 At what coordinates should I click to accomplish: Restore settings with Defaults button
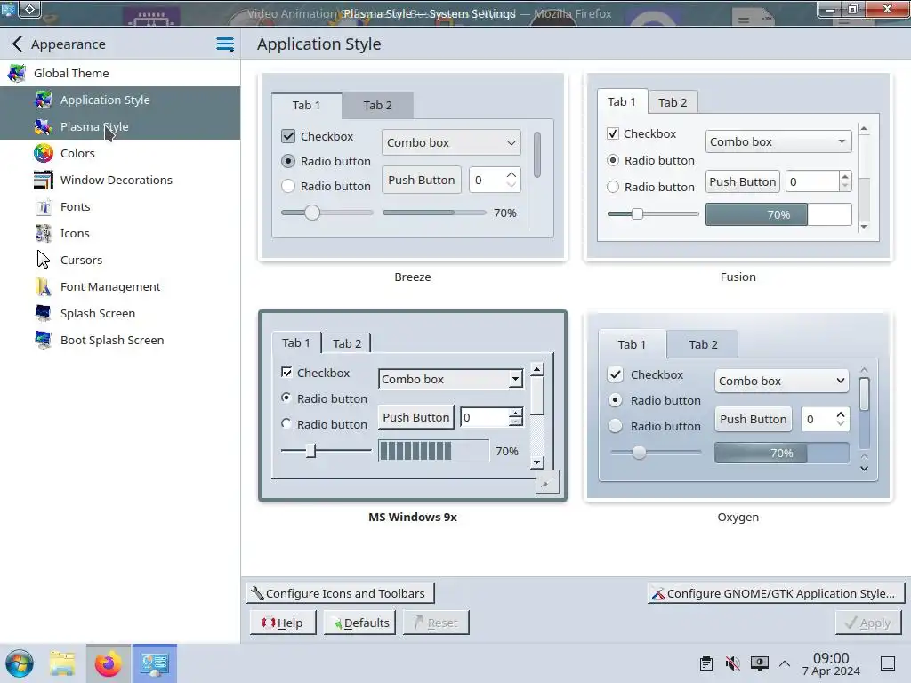click(x=359, y=623)
